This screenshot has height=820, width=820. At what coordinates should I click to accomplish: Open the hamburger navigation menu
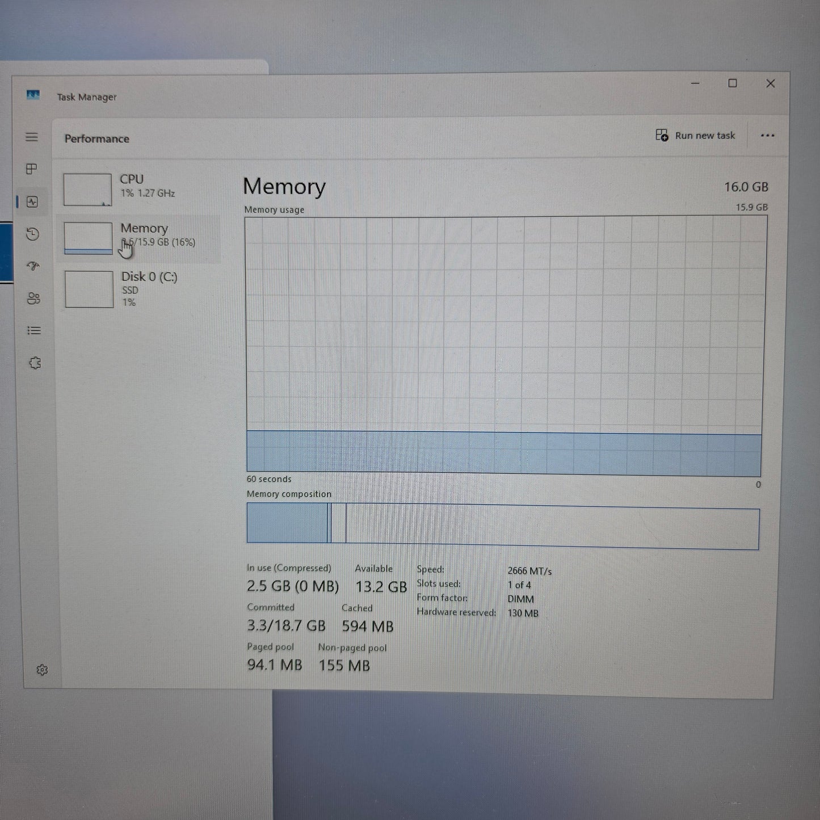[x=32, y=137]
